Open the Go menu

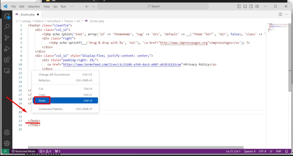55,6
